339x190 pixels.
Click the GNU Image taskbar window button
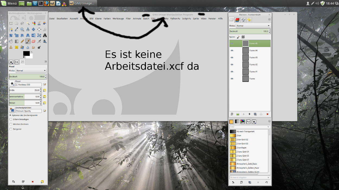point(82,3)
